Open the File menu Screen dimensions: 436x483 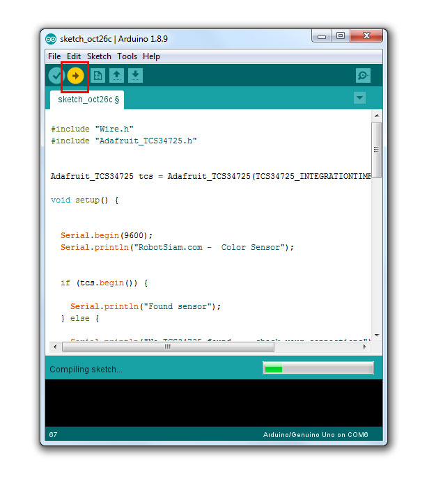(x=54, y=56)
